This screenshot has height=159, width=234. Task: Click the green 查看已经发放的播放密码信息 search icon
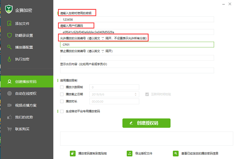click(176, 154)
